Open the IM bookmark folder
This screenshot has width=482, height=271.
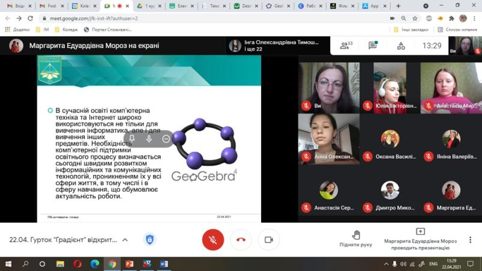43,29
